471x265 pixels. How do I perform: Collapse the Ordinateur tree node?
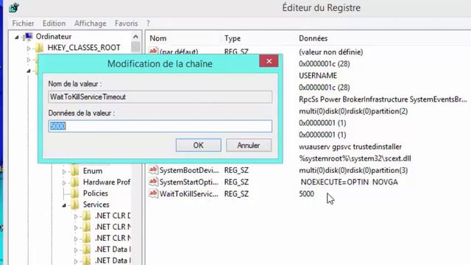(x=17, y=38)
